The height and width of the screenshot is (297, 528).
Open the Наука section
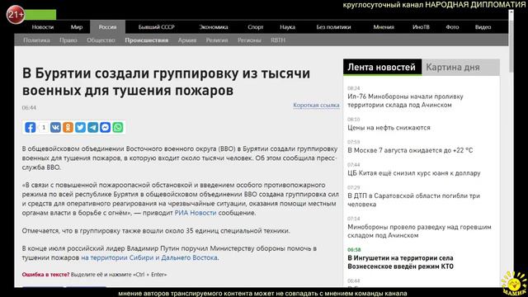pos(288,27)
